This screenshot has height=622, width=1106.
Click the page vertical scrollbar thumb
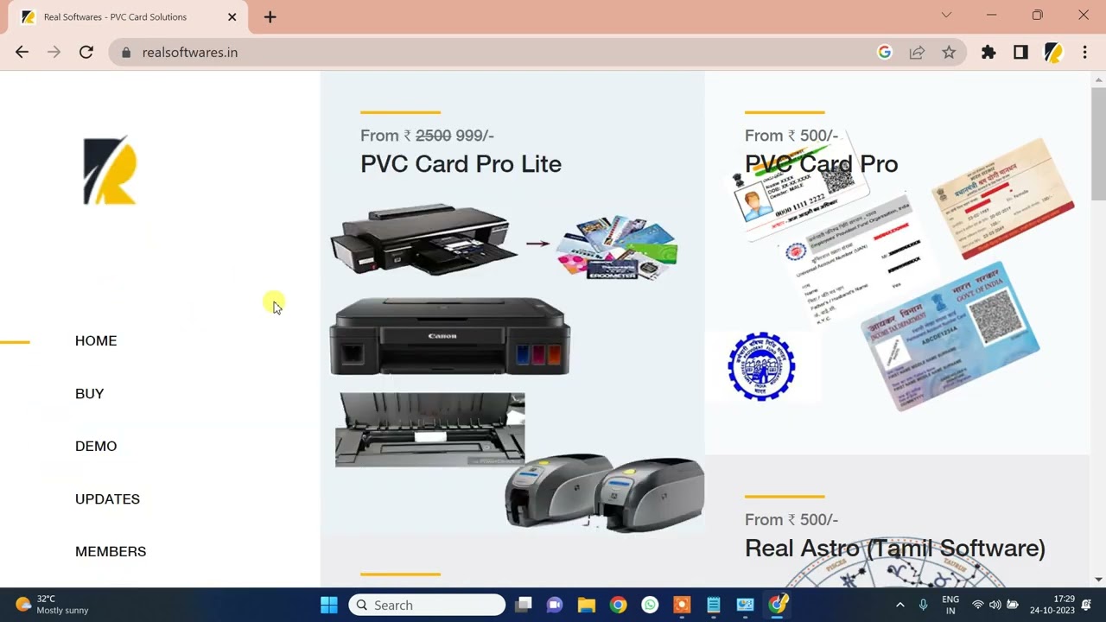[x=1098, y=143]
